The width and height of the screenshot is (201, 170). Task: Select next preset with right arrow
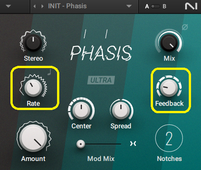[43, 6]
